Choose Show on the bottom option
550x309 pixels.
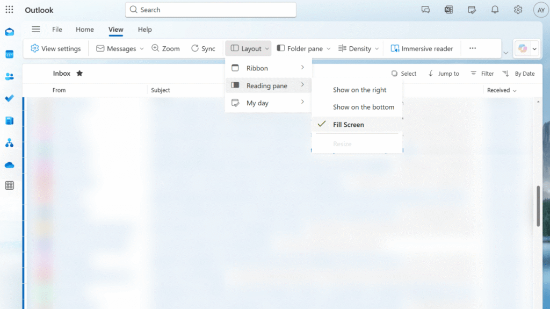[363, 107]
